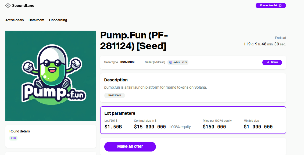Click the seller avatar circle icon
The height and width of the screenshot is (155, 304).
pyautogui.click(x=171, y=62)
